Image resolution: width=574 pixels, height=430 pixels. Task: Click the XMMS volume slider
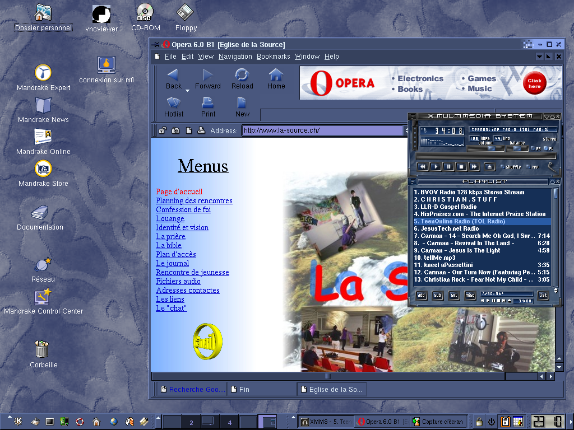[485, 148]
